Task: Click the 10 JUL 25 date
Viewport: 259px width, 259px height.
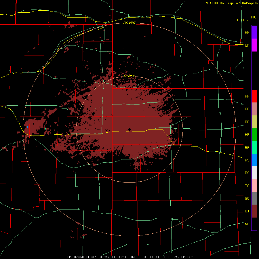Action: tap(167, 257)
